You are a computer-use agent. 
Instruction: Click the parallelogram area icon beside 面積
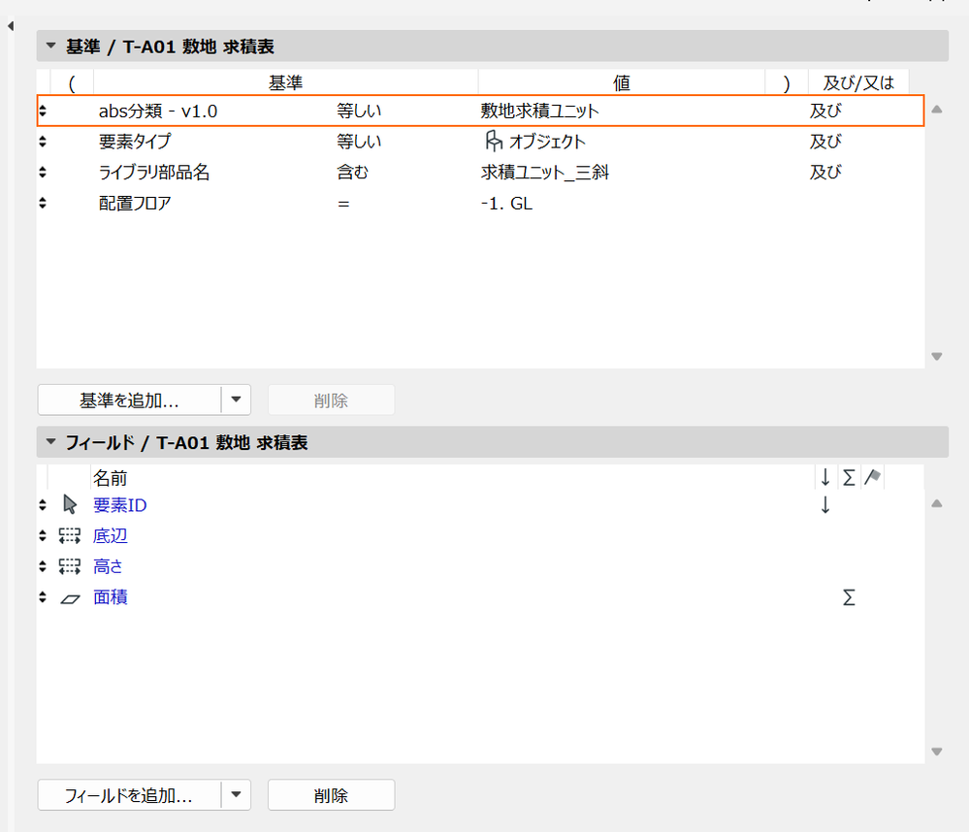(x=70, y=598)
